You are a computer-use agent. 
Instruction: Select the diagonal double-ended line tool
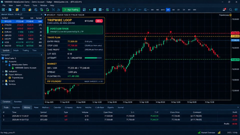(x=135, y=10)
